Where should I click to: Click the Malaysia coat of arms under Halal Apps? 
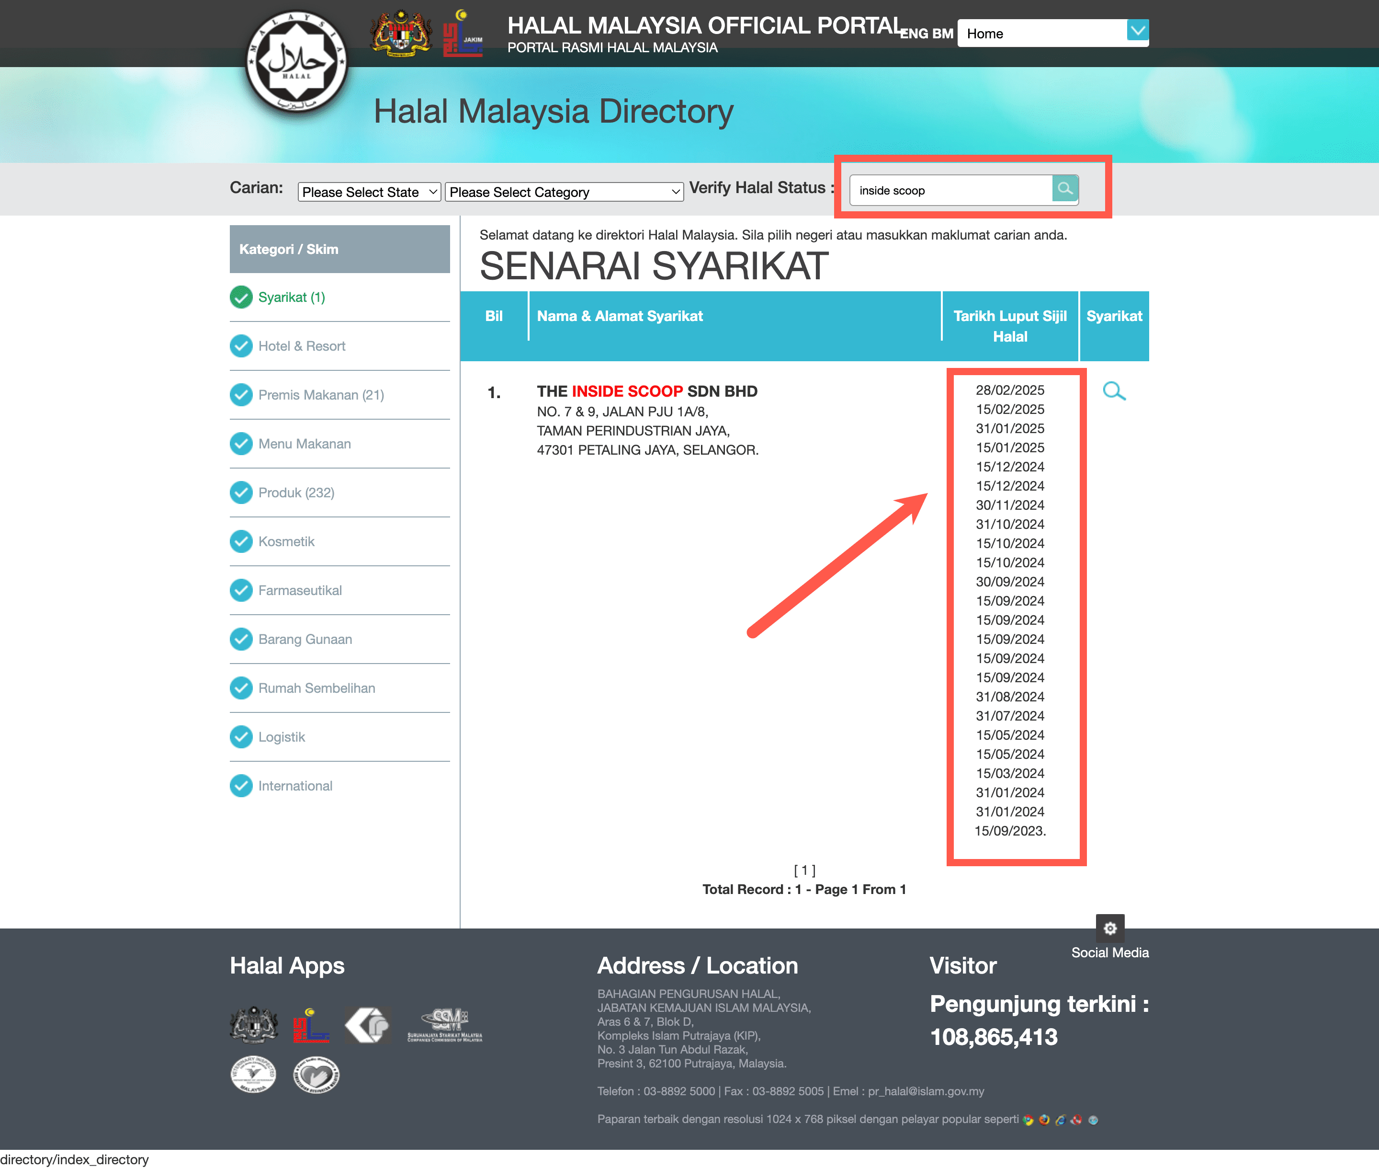[x=254, y=1024]
